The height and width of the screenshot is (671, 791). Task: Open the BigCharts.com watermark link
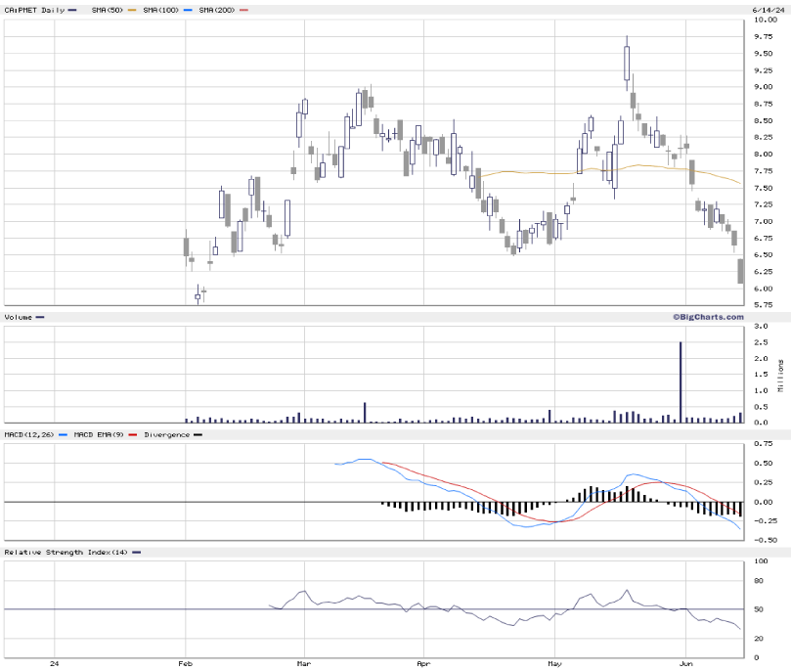click(707, 317)
